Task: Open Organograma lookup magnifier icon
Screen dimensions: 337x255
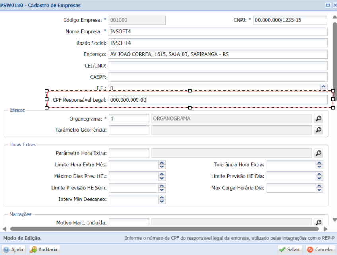Action: 318,119
